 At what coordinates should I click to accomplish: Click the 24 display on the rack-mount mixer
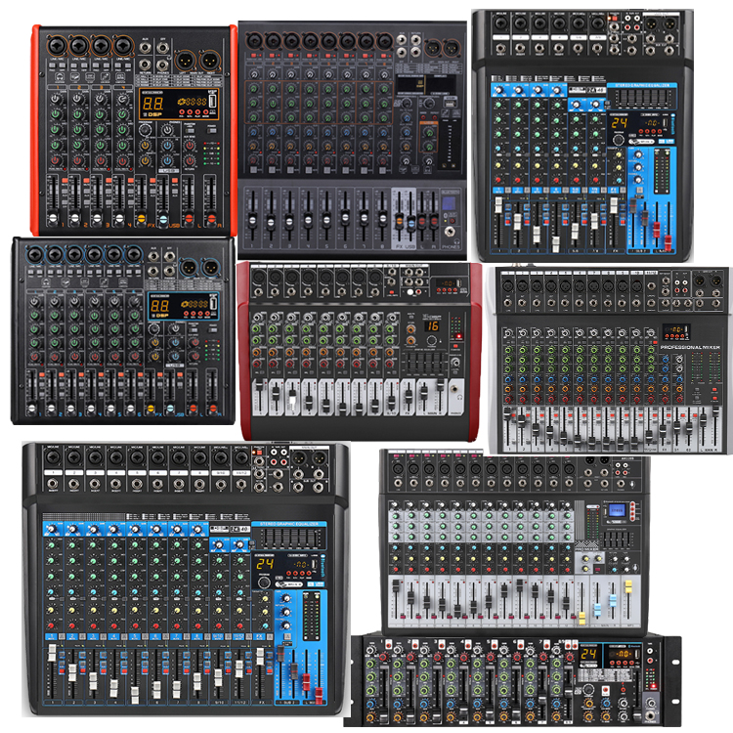[588, 653]
